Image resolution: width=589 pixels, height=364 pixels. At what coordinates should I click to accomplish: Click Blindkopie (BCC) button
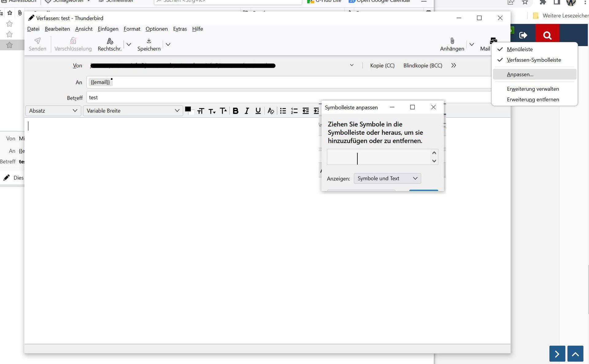point(422,65)
